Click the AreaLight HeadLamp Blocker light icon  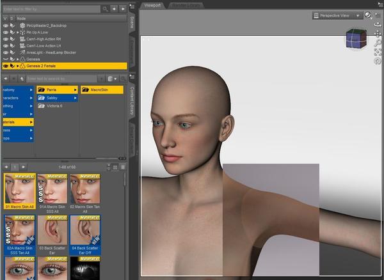point(22,52)
